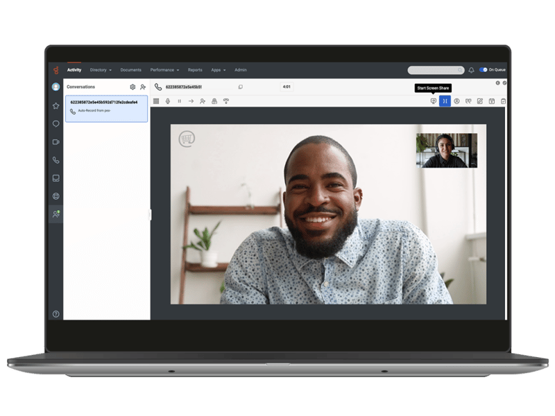Expand the Apps dropdown menu
Screen dimensions: 555x416
point(218,70)
